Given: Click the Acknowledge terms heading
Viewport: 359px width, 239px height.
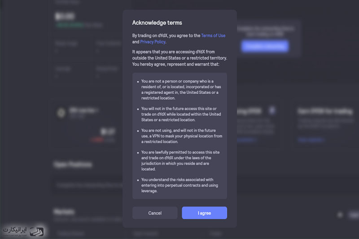Looking at the screenshot, I should 157,22.
